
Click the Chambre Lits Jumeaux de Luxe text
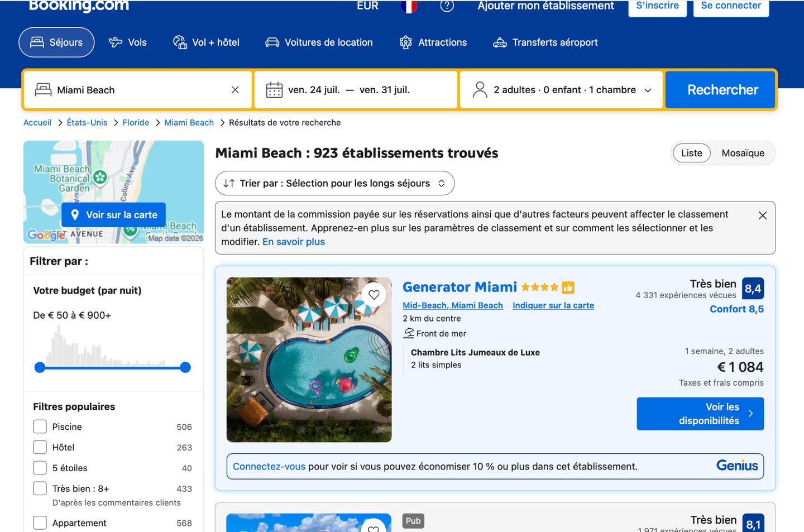pos(475,353)
